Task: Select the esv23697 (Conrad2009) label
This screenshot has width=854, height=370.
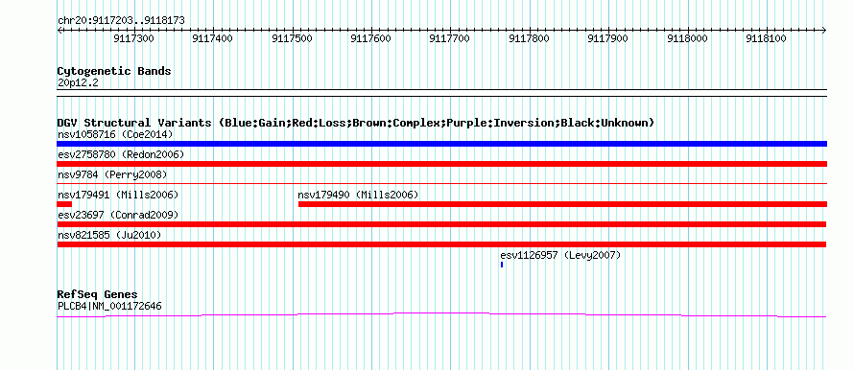Action: (x=118, y=215)
